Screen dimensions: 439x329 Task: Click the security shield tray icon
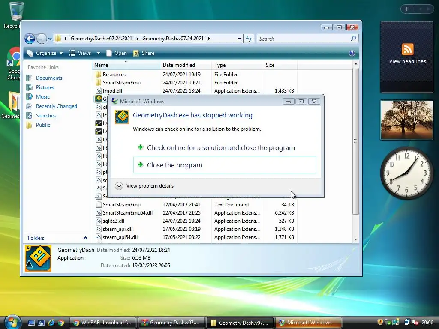380,322
